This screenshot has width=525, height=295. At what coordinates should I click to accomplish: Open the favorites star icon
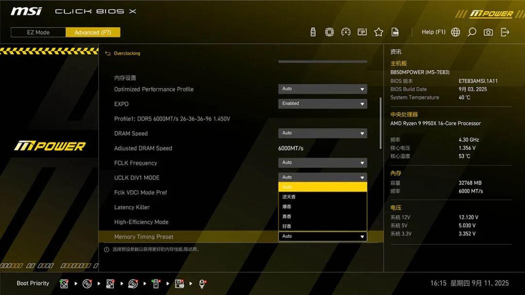point(379,32)
